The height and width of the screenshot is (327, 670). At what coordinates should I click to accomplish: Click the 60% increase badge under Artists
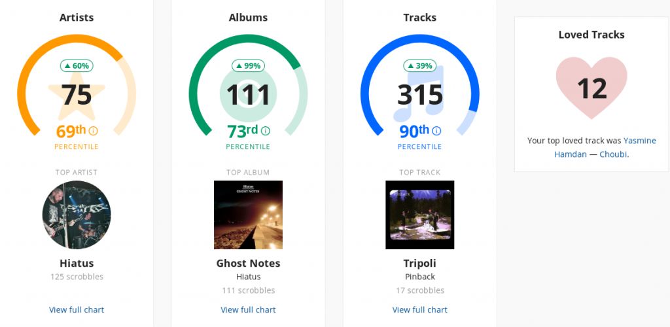(x=77, y=65)
